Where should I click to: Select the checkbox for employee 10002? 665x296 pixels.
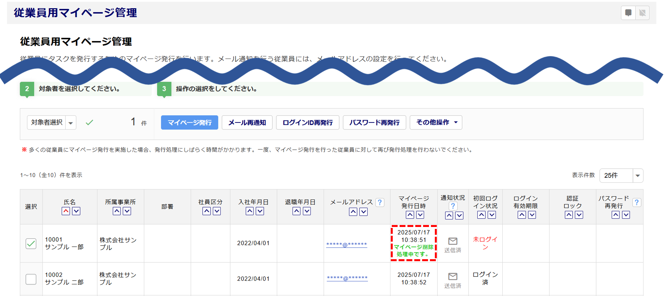[x=31, y=279]
